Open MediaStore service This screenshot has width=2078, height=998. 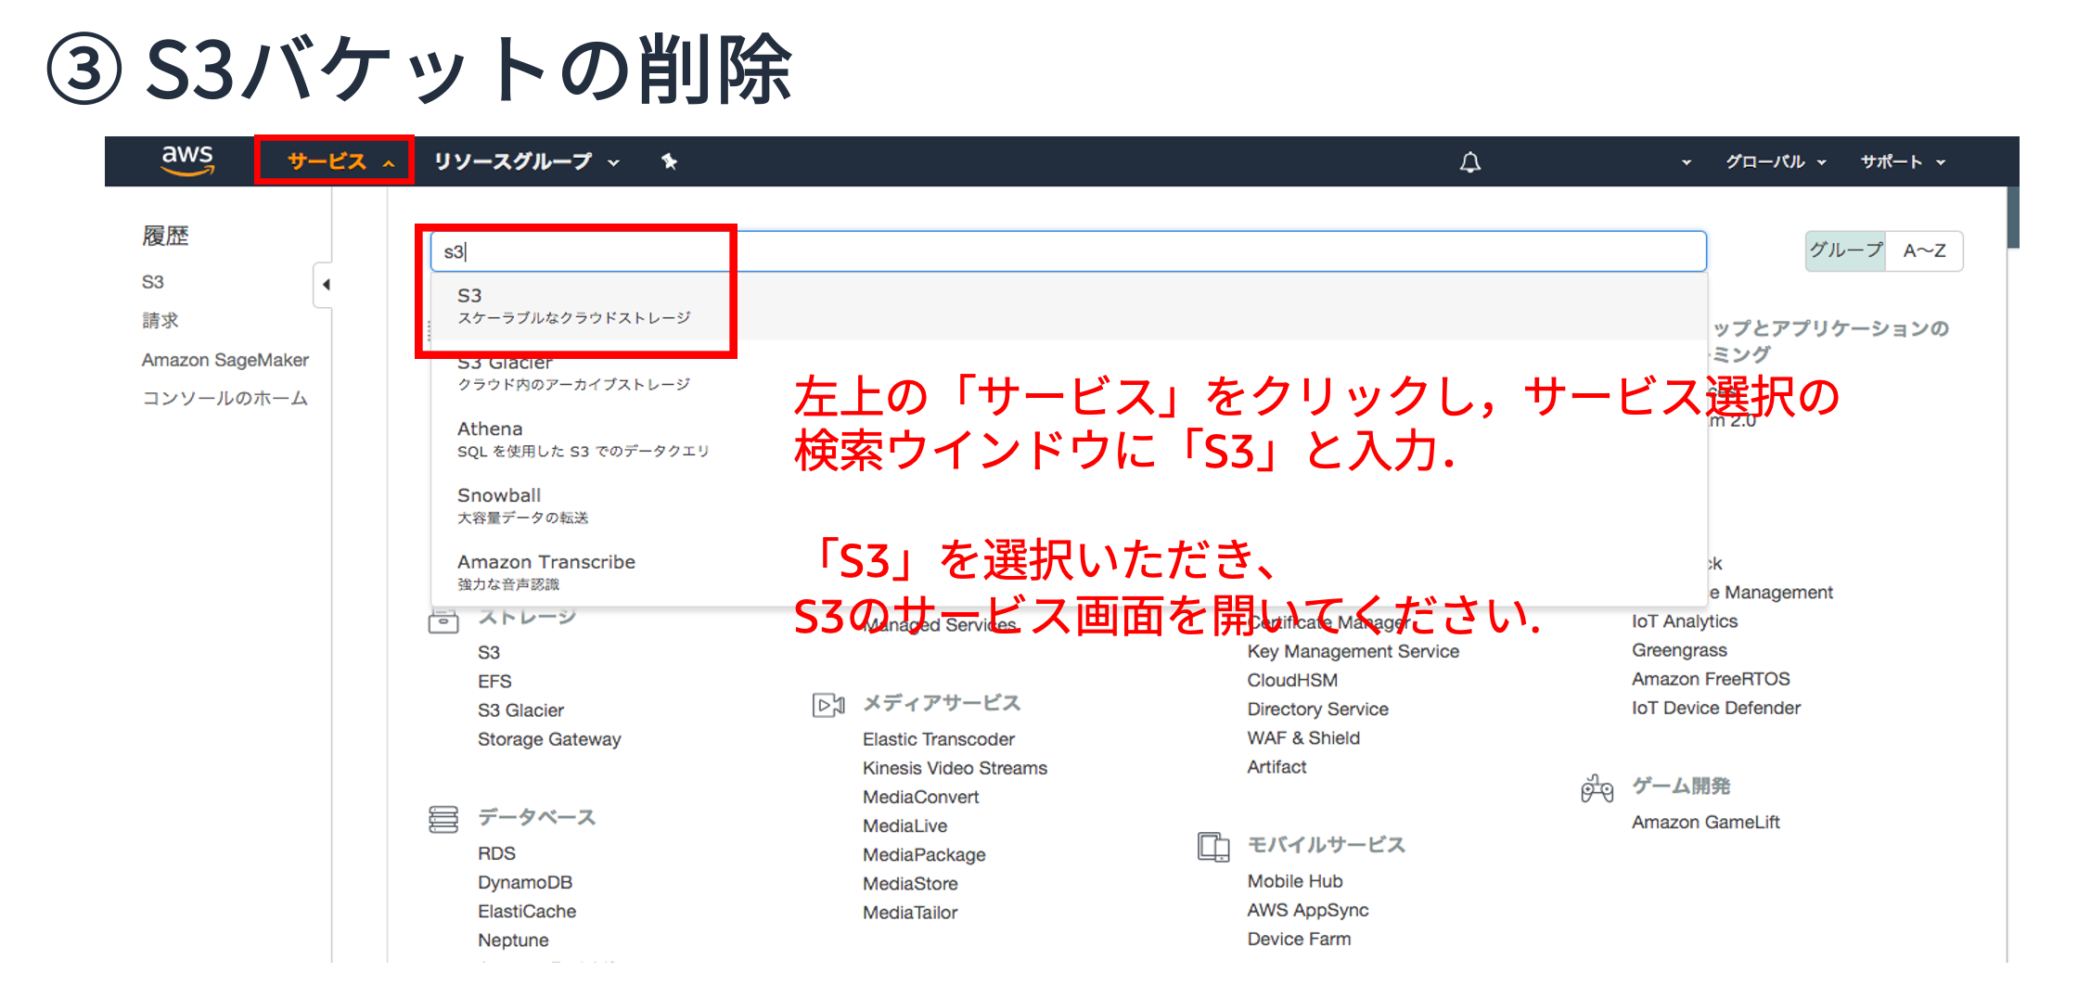[910, 883]
